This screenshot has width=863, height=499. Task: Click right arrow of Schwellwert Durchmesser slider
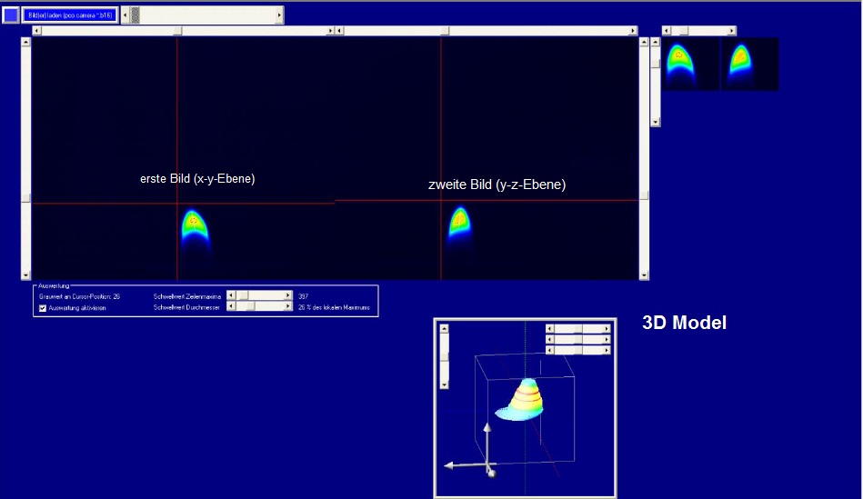click(x=288, y=307)
